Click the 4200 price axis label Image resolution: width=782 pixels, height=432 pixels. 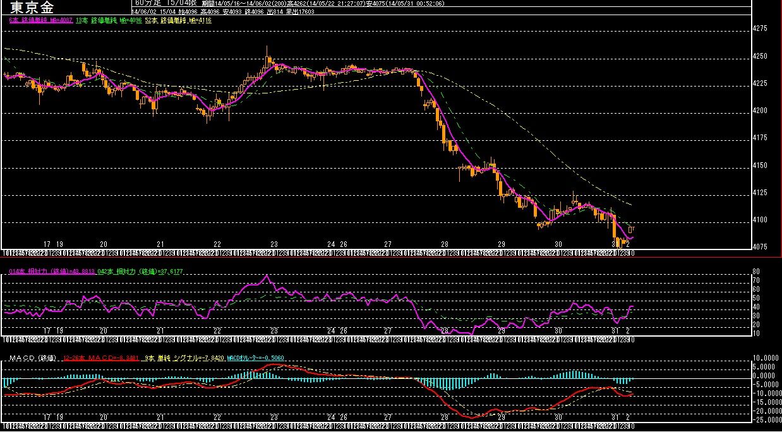coord(760,111)
